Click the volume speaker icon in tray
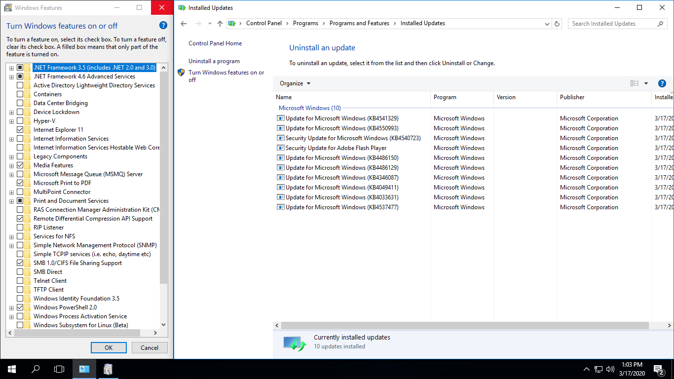 point(610,369)
